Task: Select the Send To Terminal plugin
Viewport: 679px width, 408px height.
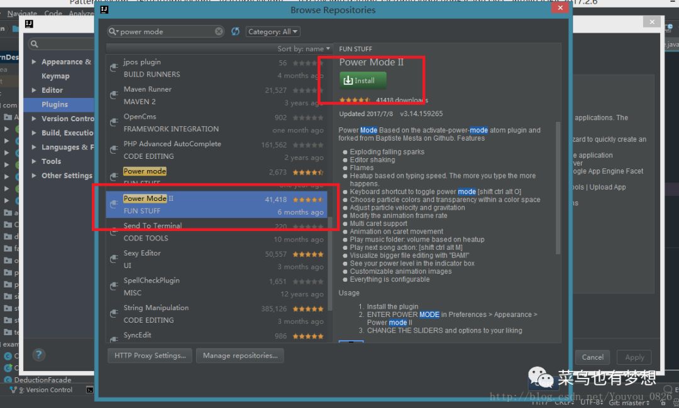Action: (216, 232)
